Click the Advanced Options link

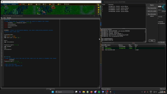click(x=106, y=89)
